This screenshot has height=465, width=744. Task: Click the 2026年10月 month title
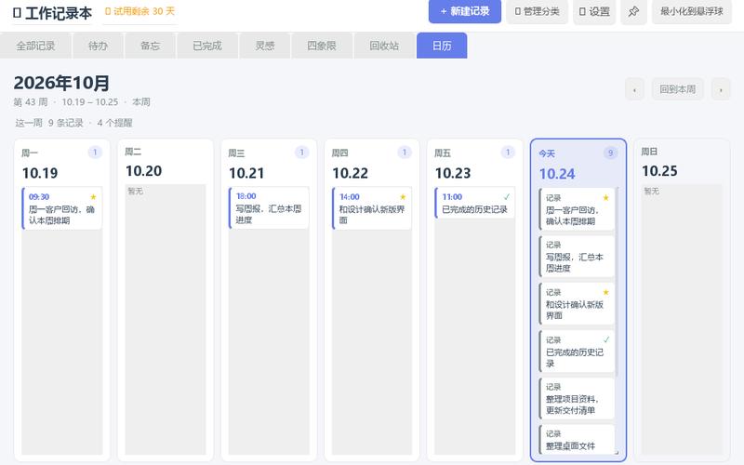61,83
